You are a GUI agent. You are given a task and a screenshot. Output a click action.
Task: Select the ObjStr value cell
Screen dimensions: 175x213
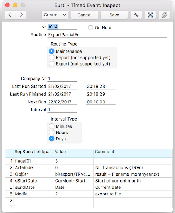coord(74,174)
